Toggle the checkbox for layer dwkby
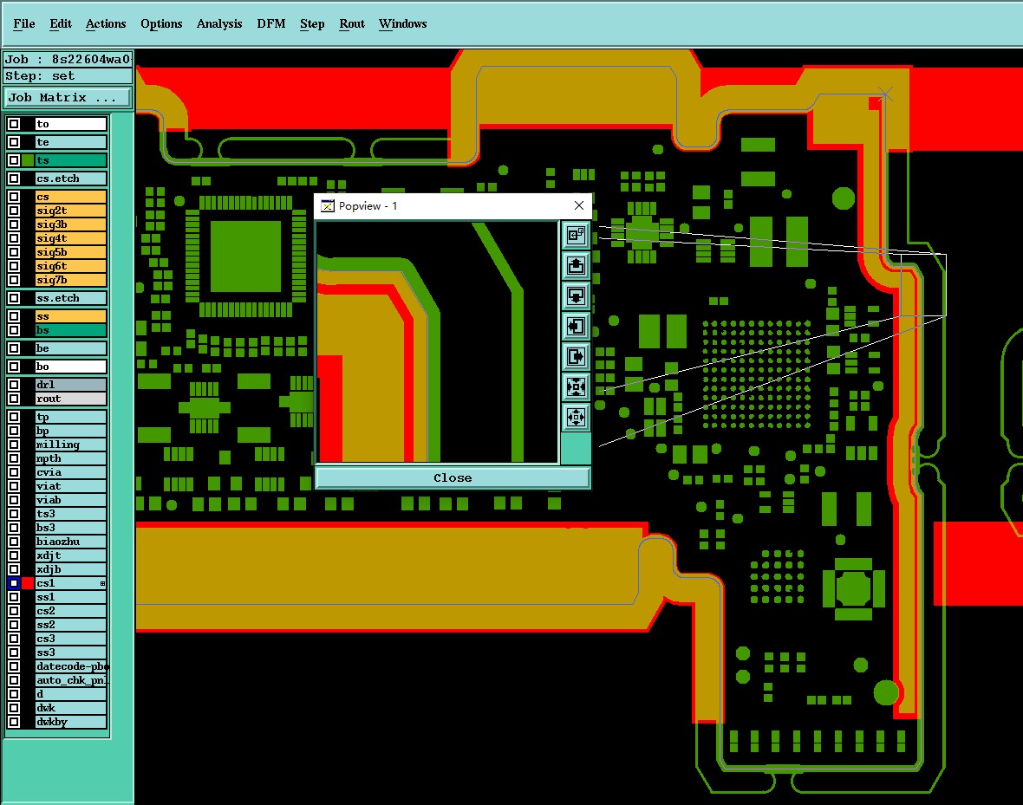Viewport: 1023px width, 805px height. (x=14, y=722)
